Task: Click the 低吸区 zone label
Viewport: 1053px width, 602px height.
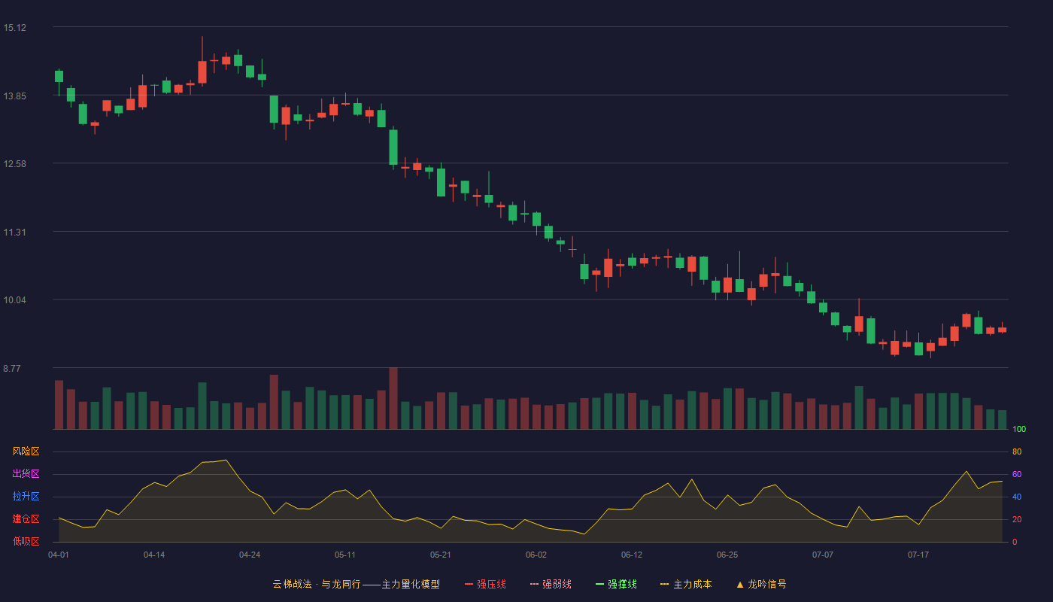Action: pos(26,542)
